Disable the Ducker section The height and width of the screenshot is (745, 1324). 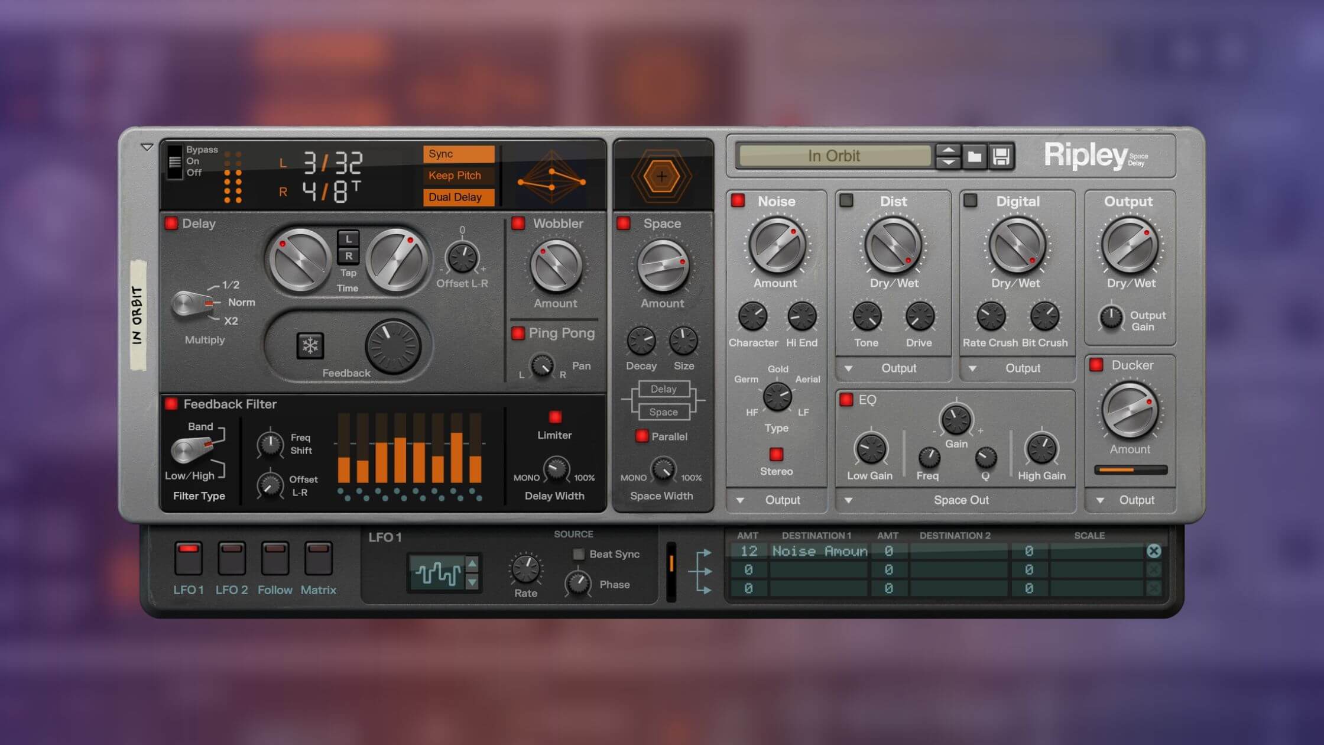pos(1096,365)
